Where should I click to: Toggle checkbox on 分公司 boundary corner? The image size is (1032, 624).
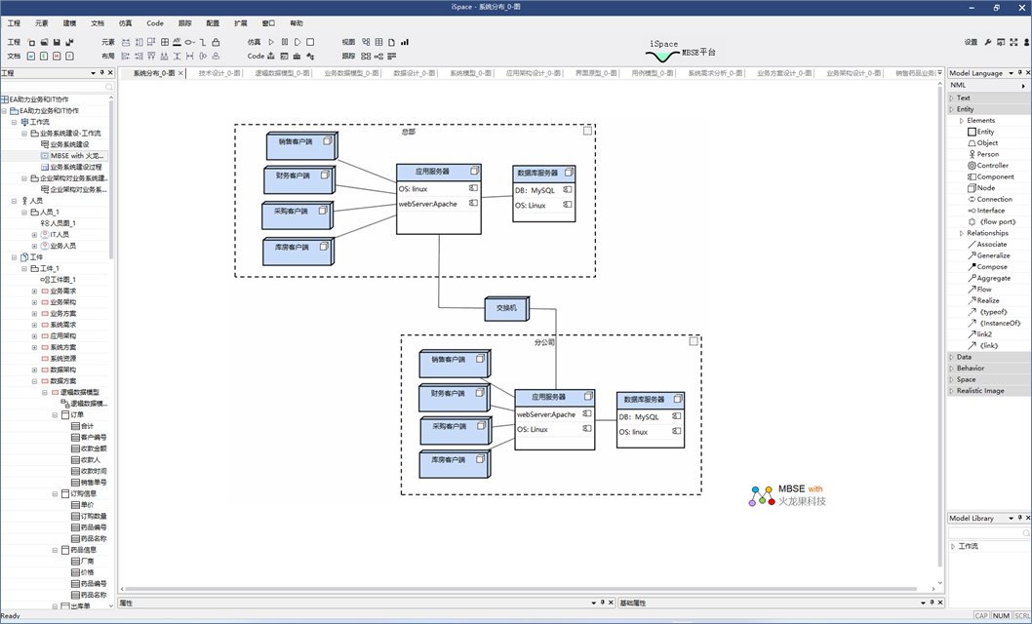[x=694, y=341]
